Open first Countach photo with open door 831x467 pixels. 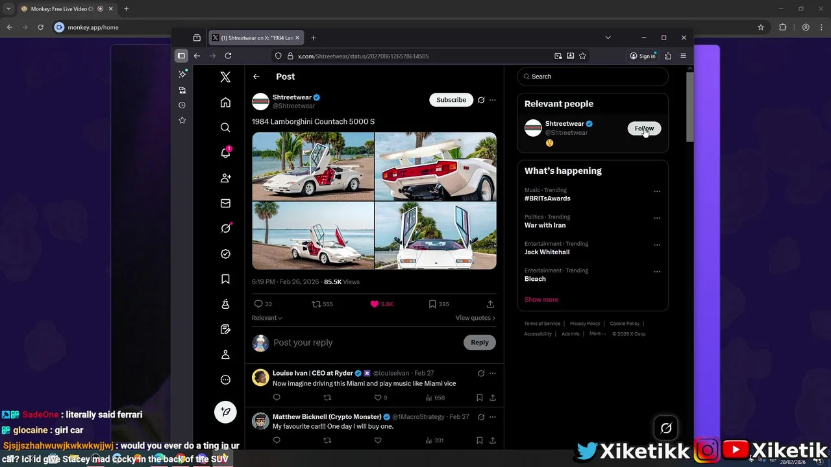[313, 167]
